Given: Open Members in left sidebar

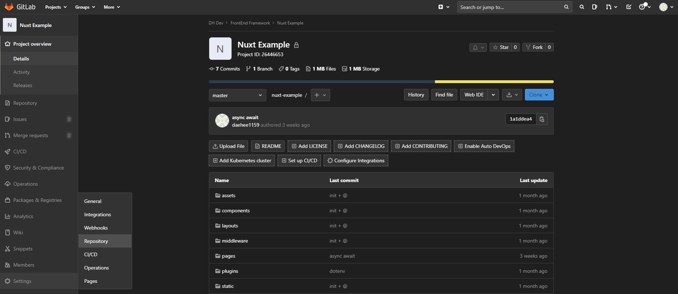Looking at the screenshot, I should tap(39, 265).
